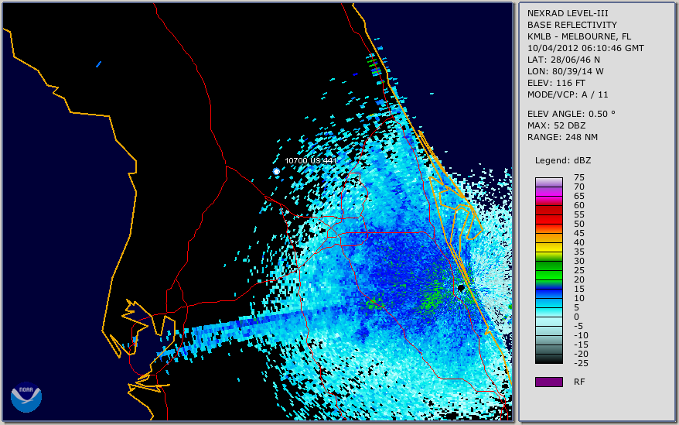Click the timestamp "10/04/2012 06:10:46 GMT"
The width and height of the screenshot is (679, 425).
(x=585, y=48)
